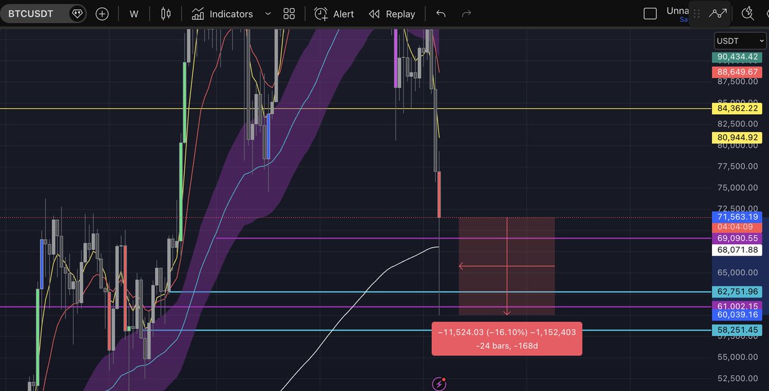Click the line-chart icon on the floating toolbar
This screenshot has height=391, width=769.
click(716, 13)
